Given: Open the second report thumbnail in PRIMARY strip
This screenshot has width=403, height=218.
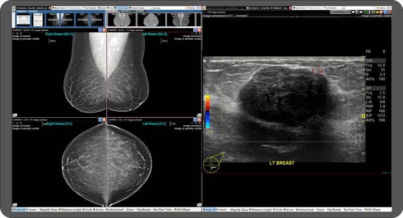Looking at the screenshot, I should (38, 20).
